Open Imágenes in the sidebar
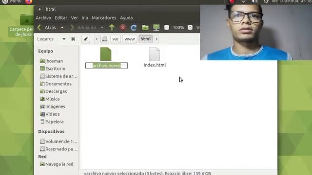Screen dimensions: 312x175 click(x=53, y=106)
